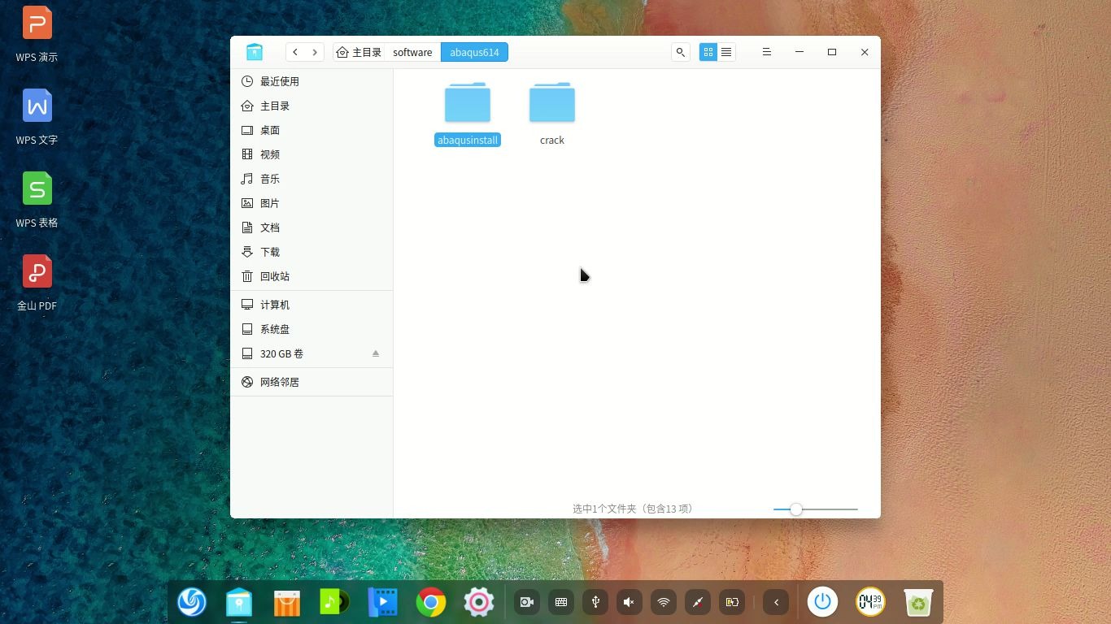Screen dimensions: 1111x624
Task: Select the crack folder icon
Action: point(552,103)
